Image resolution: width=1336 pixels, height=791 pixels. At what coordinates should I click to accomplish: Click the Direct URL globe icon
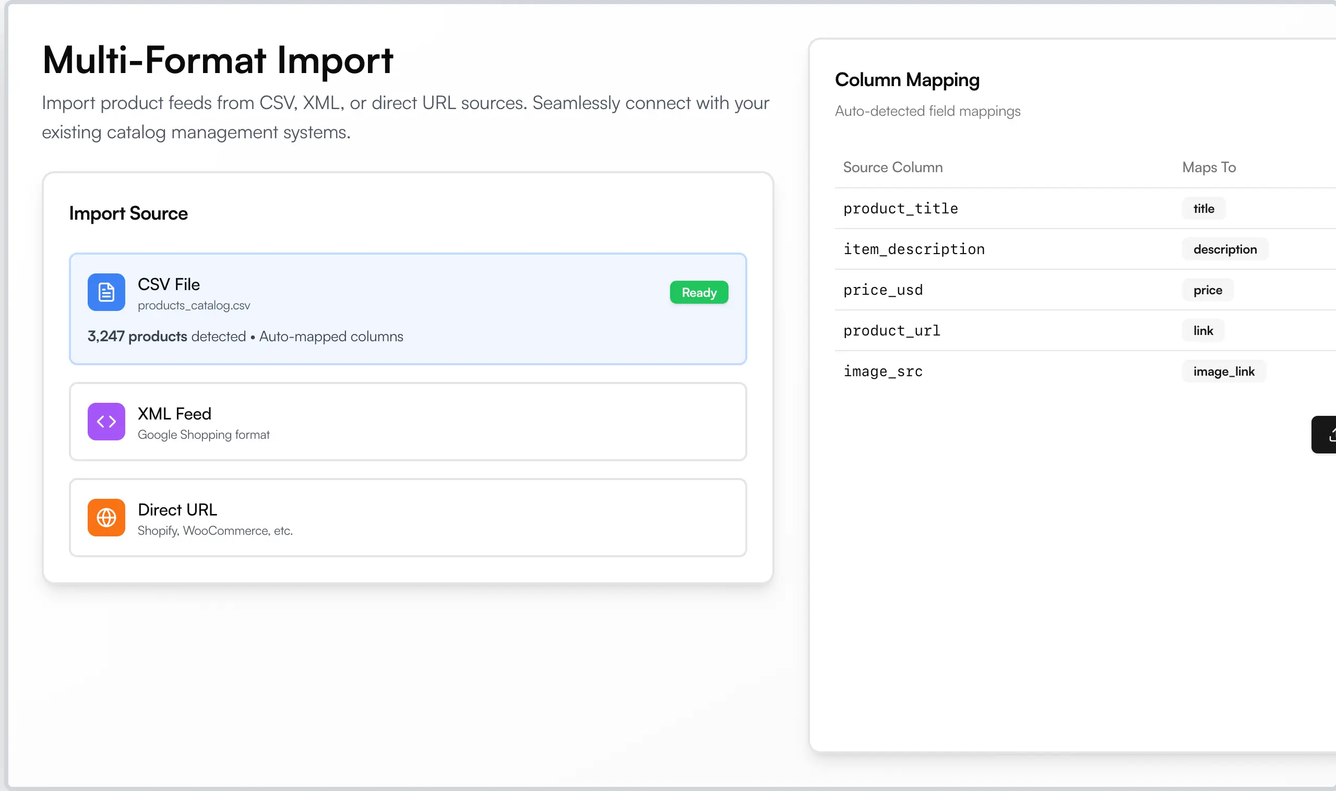tap(105, 517)
